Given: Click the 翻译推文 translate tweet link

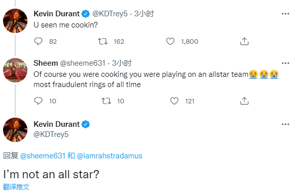Looking at the screenshot, I should (x=16, y=187).
